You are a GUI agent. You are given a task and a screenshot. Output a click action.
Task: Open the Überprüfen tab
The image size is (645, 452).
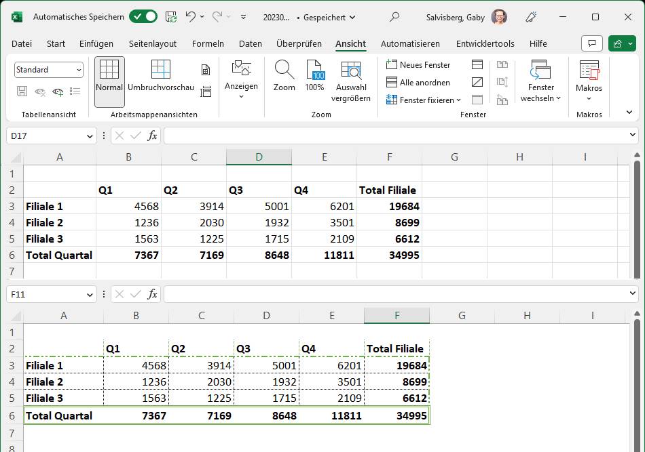point(299,43)
